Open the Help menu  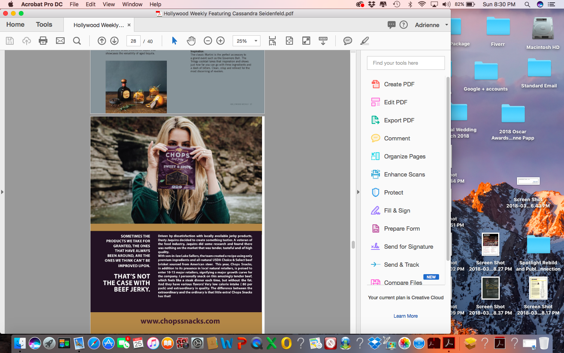click(x=155, y=4)
